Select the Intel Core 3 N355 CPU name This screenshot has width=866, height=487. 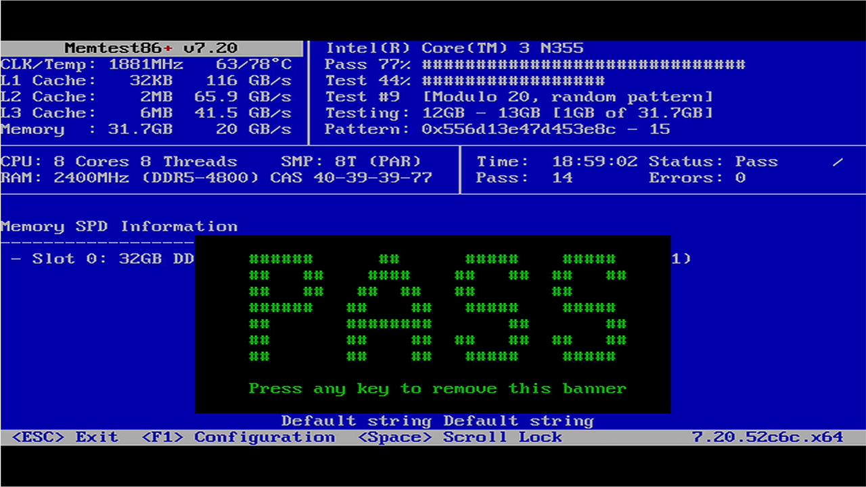click(455, 48)
